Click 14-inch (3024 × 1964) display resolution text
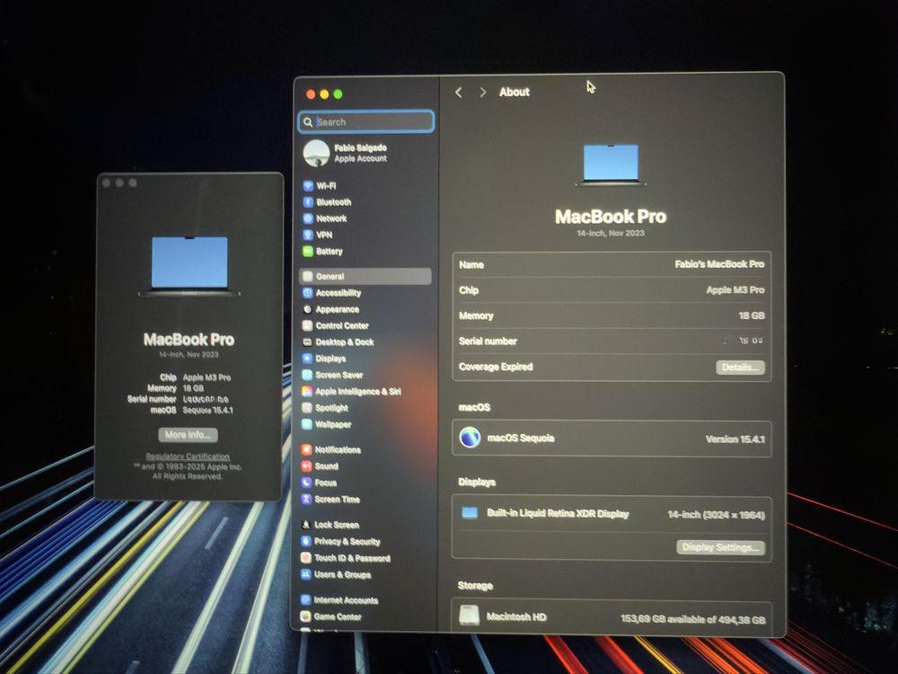This screenshot has width=898, height=674. tap(716, 515)
